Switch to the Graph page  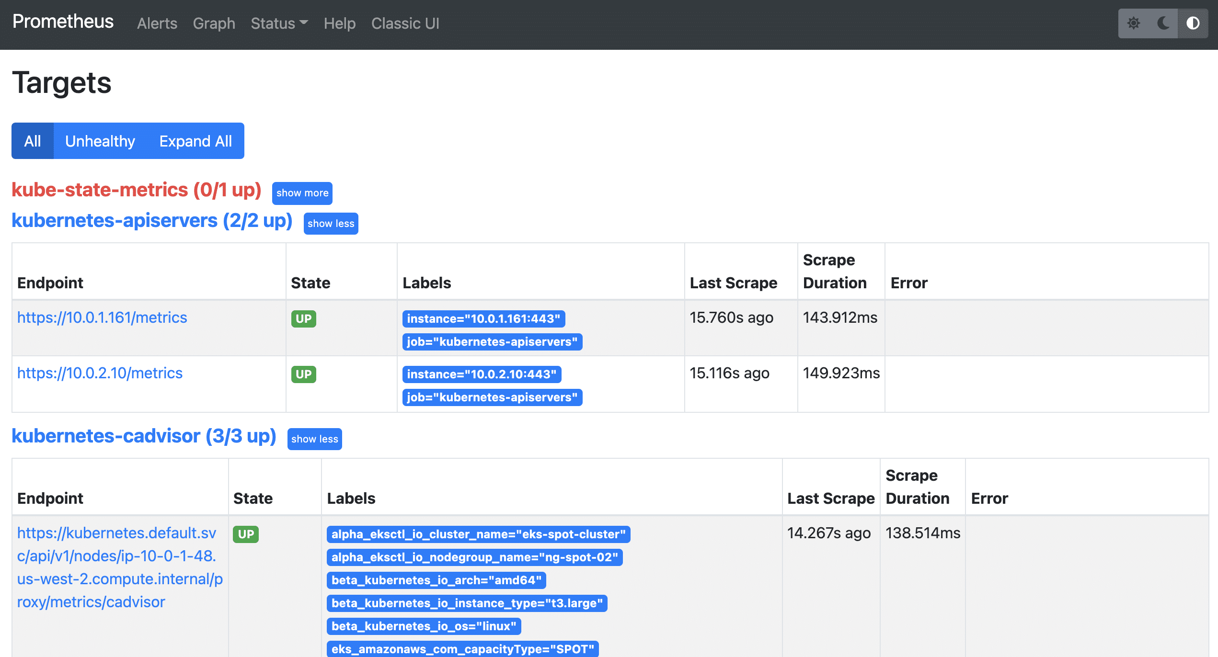click(214, 23)
